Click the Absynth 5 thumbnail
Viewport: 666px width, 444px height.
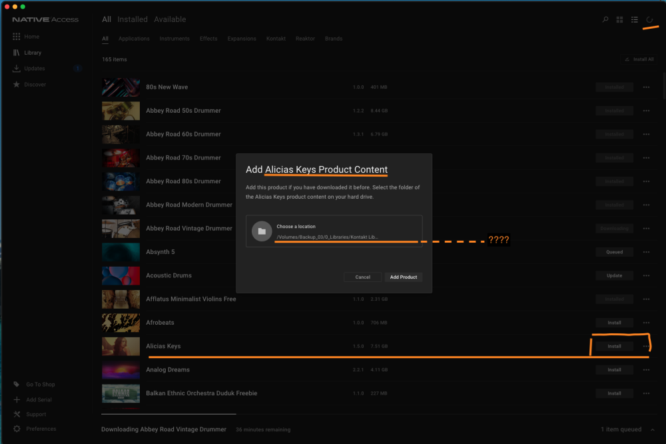click(x=121, y=252)
